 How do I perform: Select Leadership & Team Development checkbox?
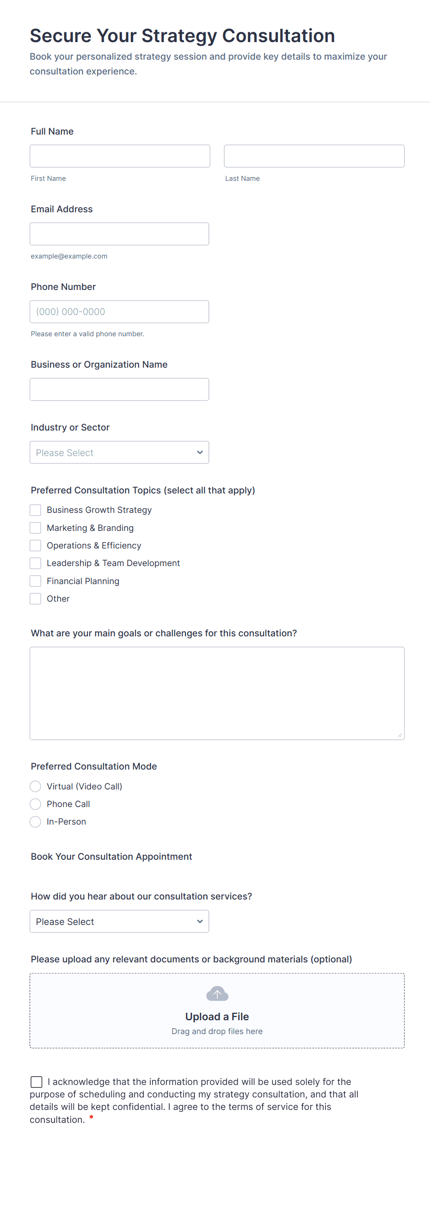click(x=36, y=563)
